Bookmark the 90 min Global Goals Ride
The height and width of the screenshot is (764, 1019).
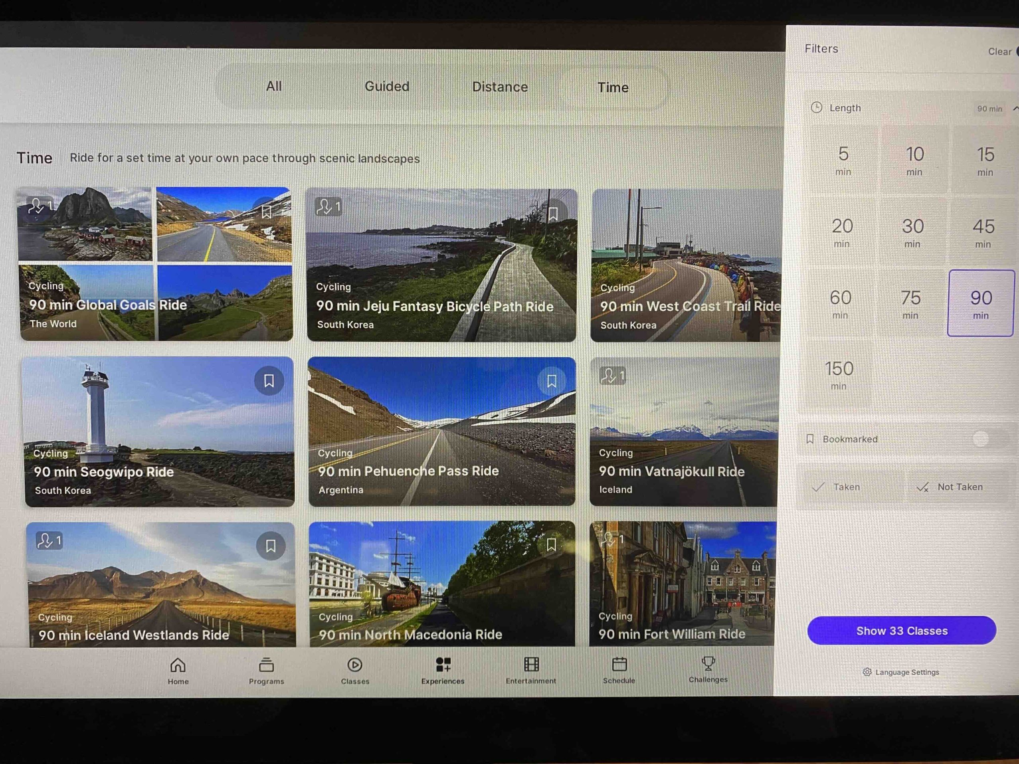click(266, 212)
